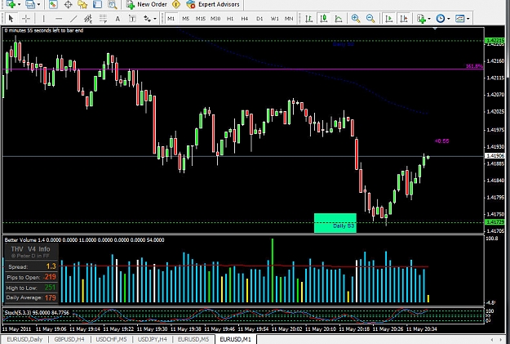Open the Strategy Tester magnifier icon
510x344 pixels.
[113, 4]
